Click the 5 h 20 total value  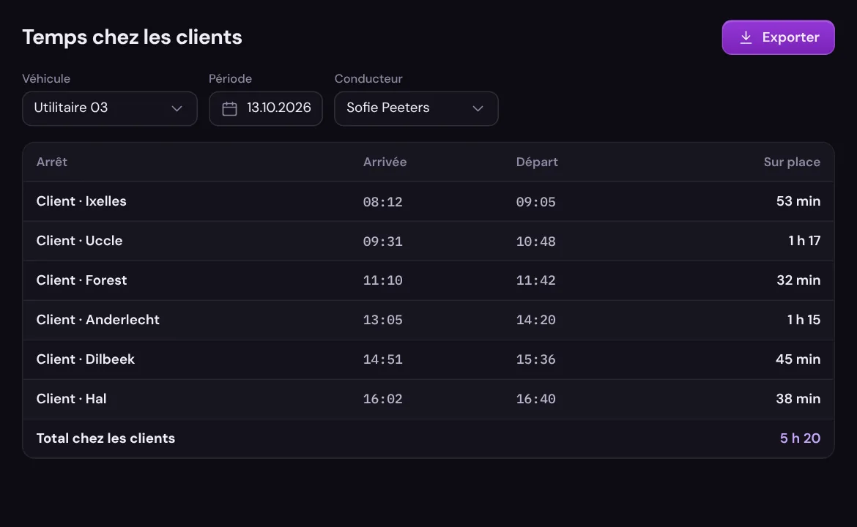[800, 438]
